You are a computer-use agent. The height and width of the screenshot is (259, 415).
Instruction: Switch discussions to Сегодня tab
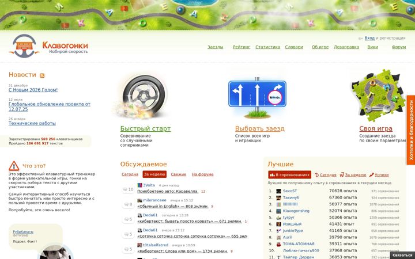[x=130, y=174]
